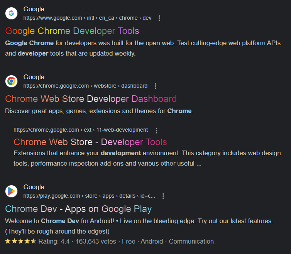Click the chrome.google.com ext 11-web-development URL
Image resolution: width=291 pixels, height=254 pixels.
click(x=81, y=130)
